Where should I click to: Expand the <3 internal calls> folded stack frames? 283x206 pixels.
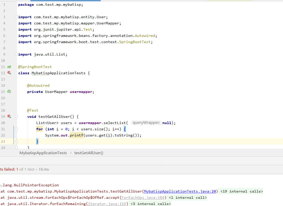[x=151, y=204]
